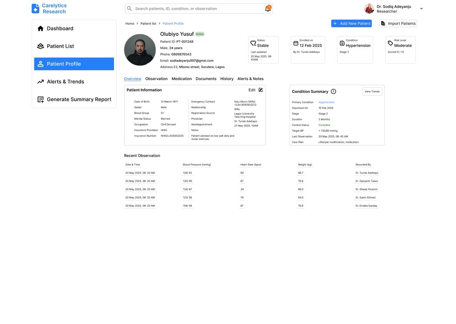Focus the search patients input field
This screenshot has height=324, width=456.
coord(199,9)
